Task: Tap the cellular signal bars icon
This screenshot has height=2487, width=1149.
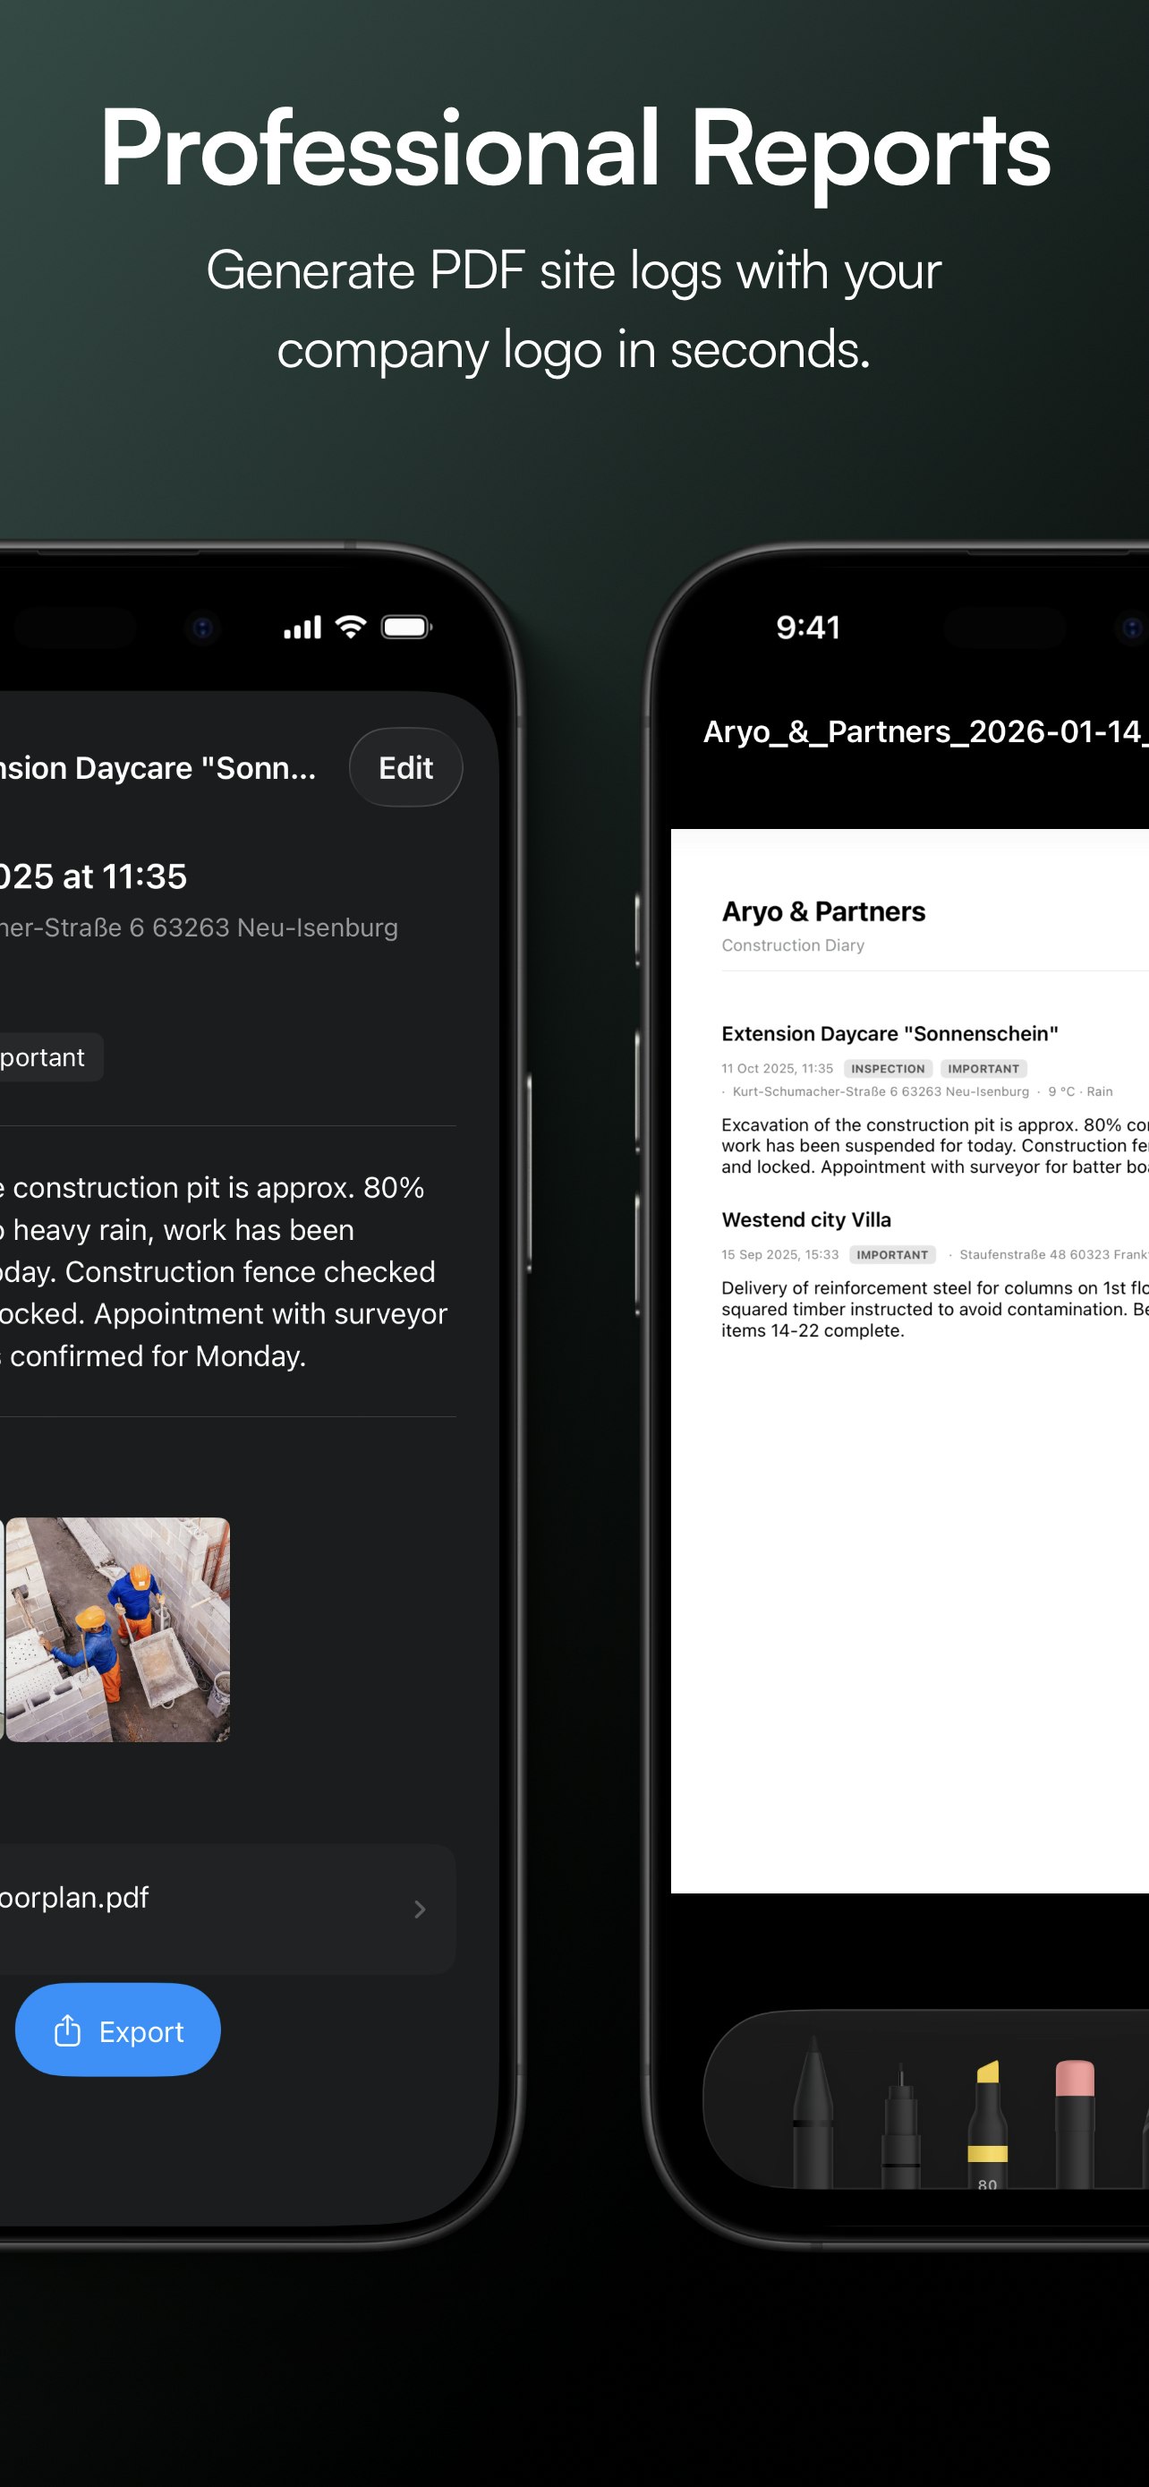Action: tap(302, 628)
